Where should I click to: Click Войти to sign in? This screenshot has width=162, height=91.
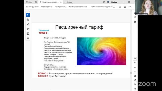tap(114, 2)
